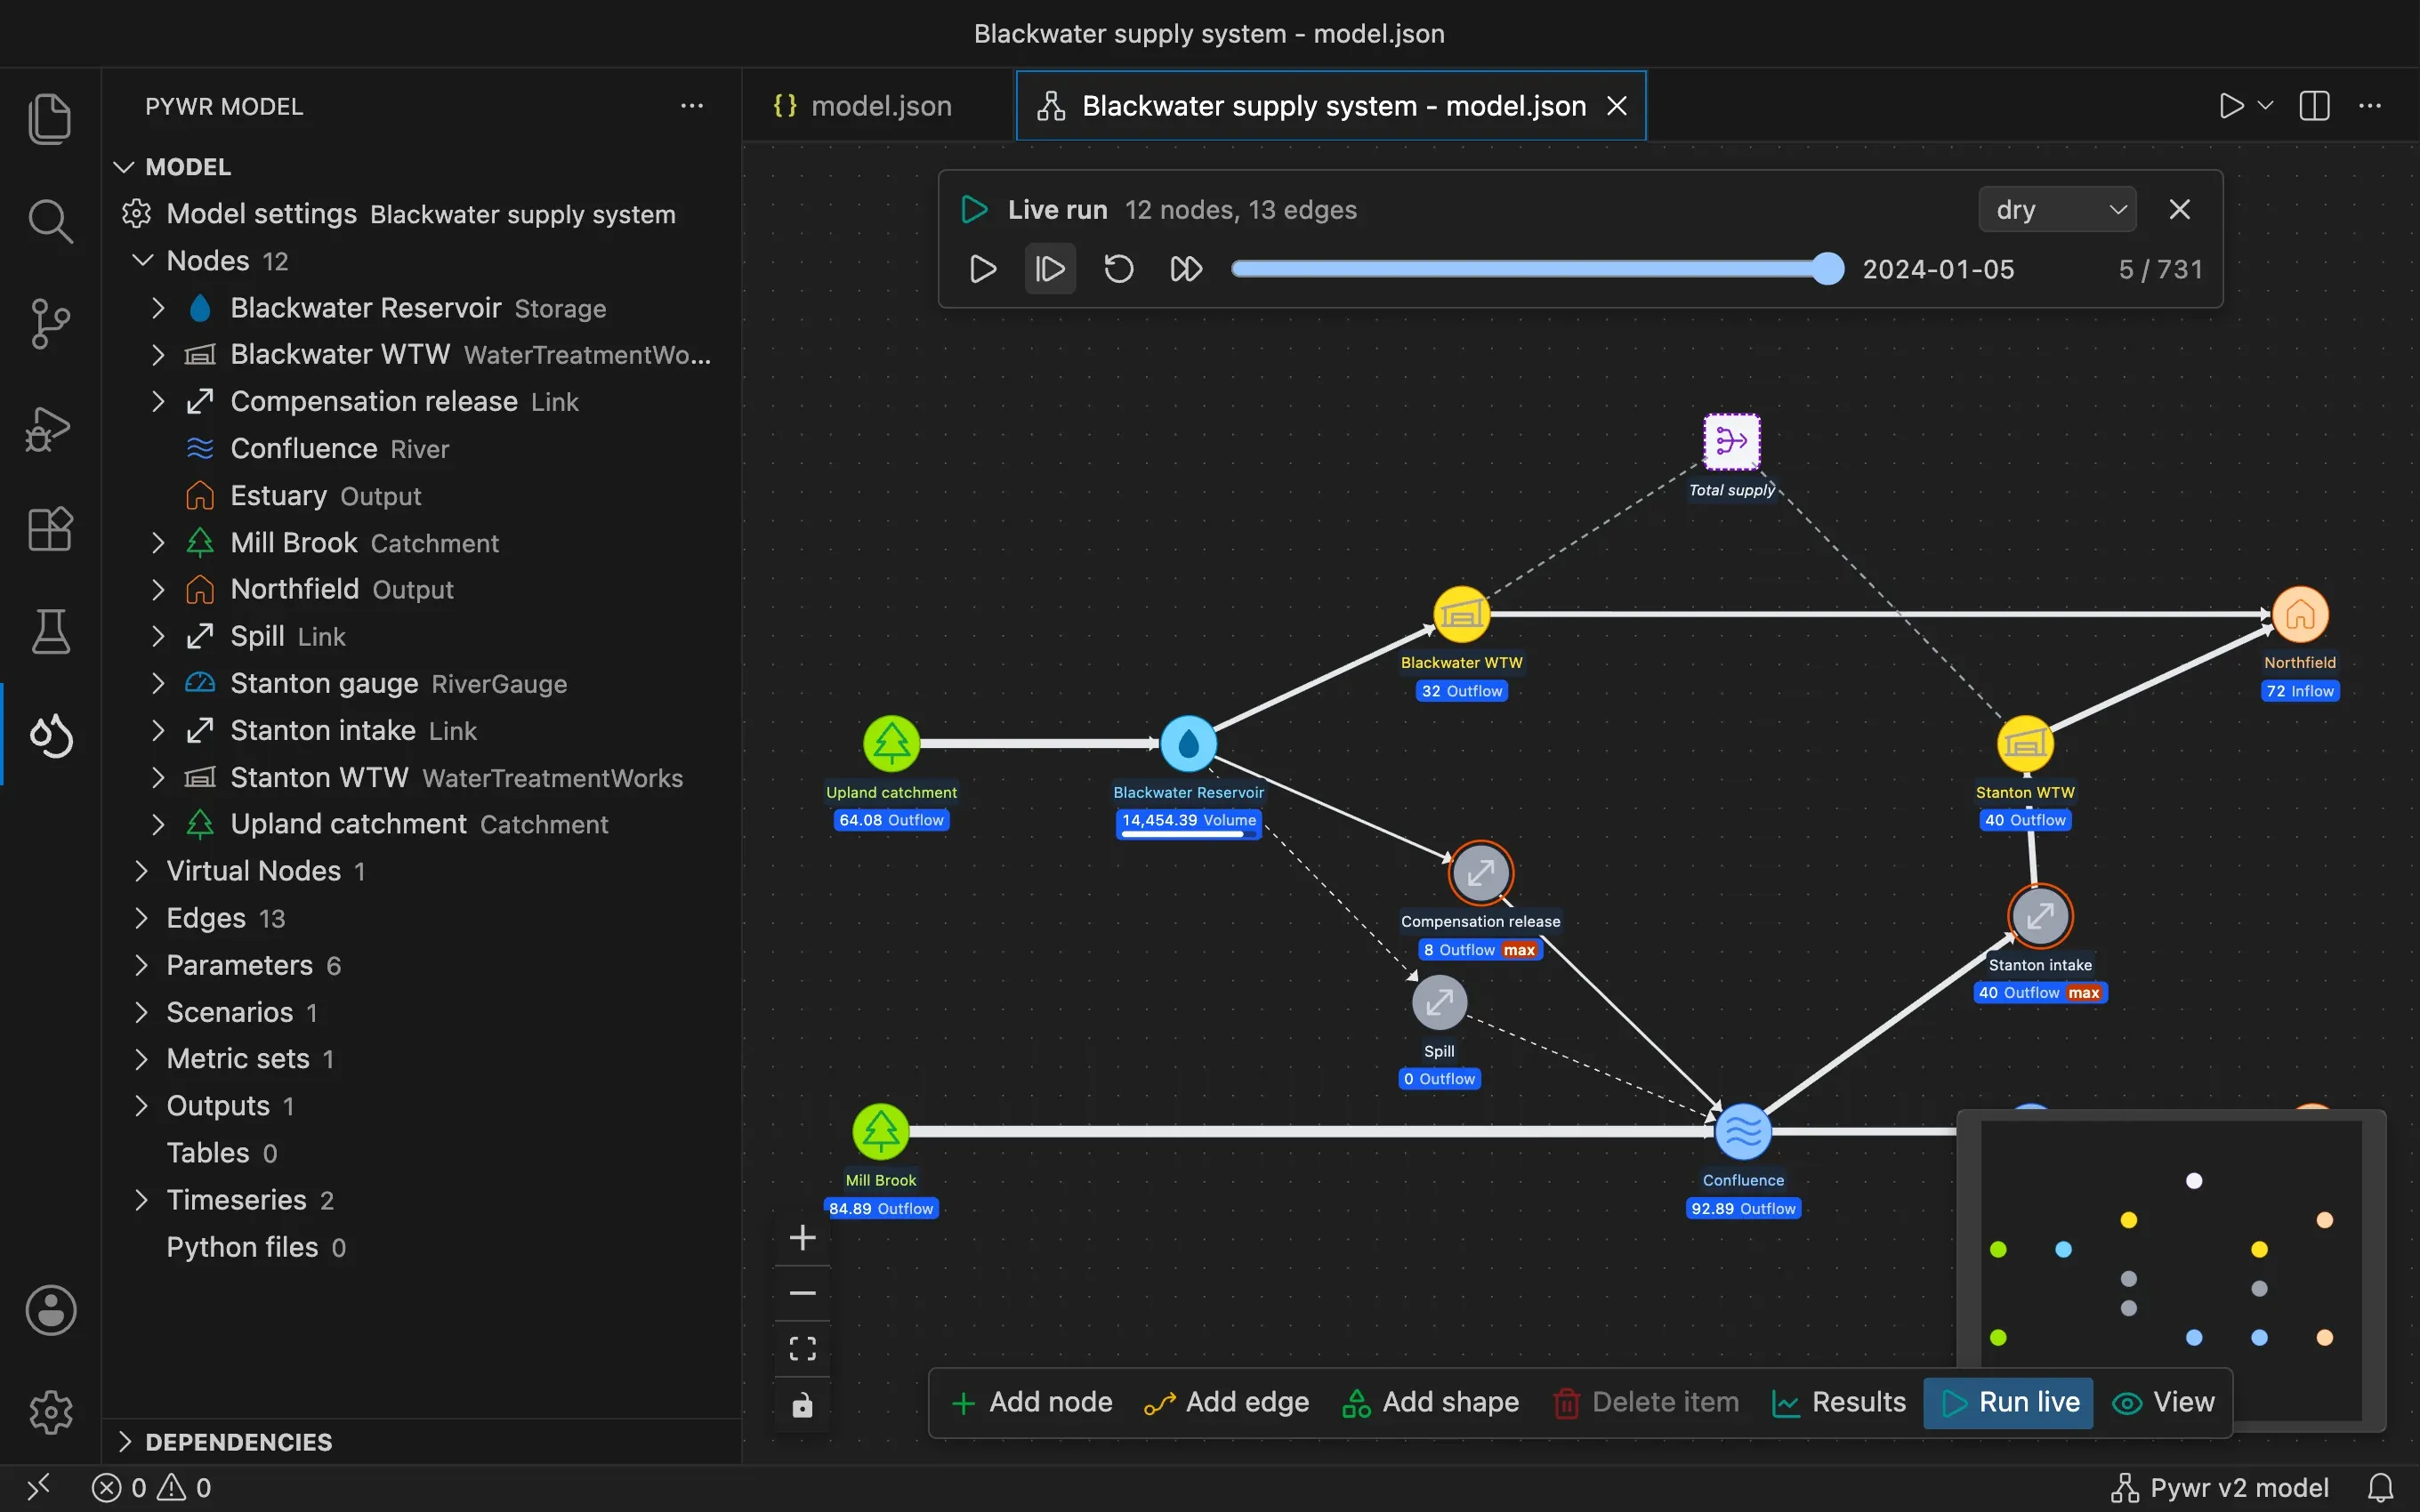
Task: Click the Add shape button
Action: click(x=1430, y=1402)
